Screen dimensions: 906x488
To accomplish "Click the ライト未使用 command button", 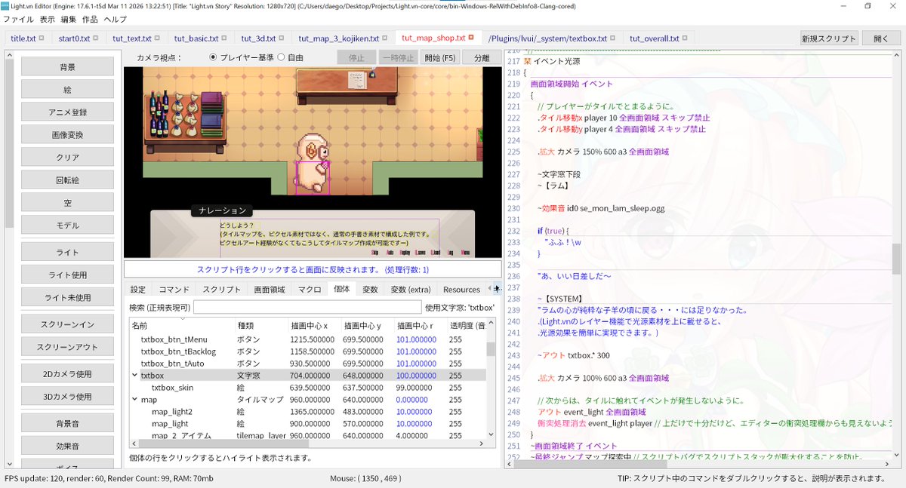I will pos(67,297).
